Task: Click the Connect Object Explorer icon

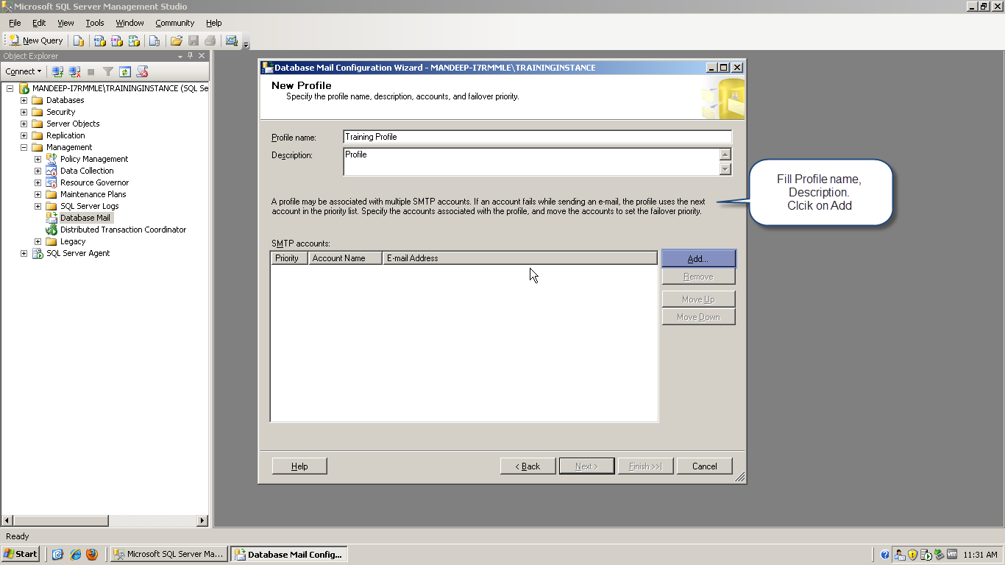Action: pyautogui.click(x=57, y=71)
